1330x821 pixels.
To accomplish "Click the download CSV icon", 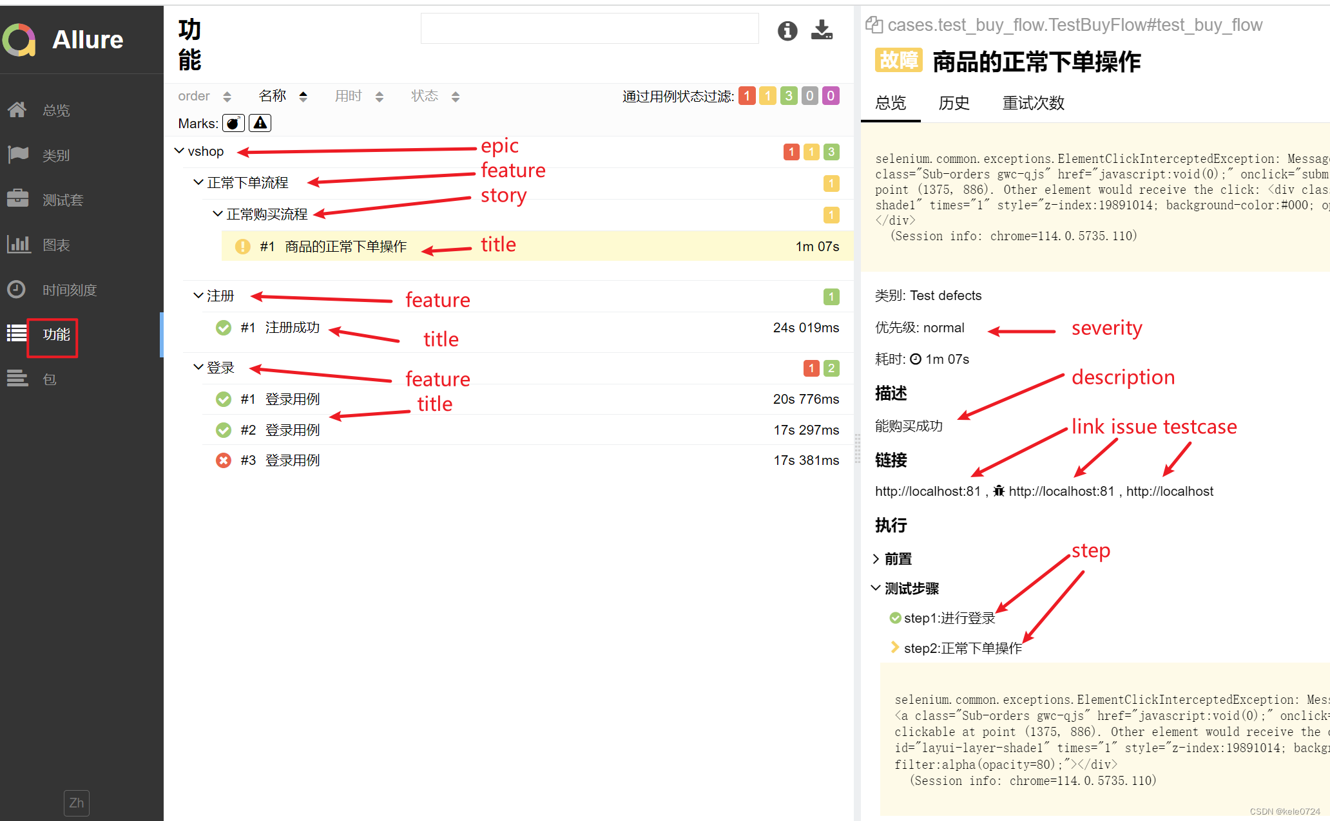I will tap(821, 30).
